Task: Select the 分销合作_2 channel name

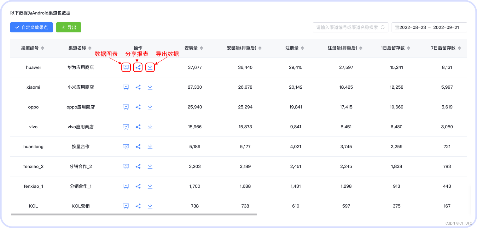Action: (x=81, y=166)
